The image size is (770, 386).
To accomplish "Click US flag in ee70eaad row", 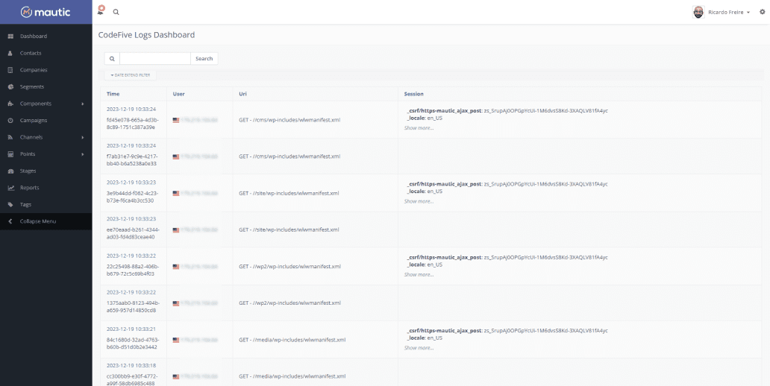I will pyautogui.click(x=176, y=230).
